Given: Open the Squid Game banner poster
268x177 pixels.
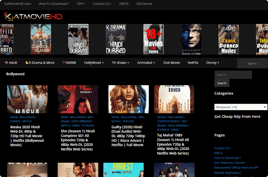Looking at the screenshot, I should tap(41, 39).
